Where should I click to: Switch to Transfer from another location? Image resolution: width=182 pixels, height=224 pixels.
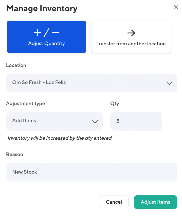point(131,44)
